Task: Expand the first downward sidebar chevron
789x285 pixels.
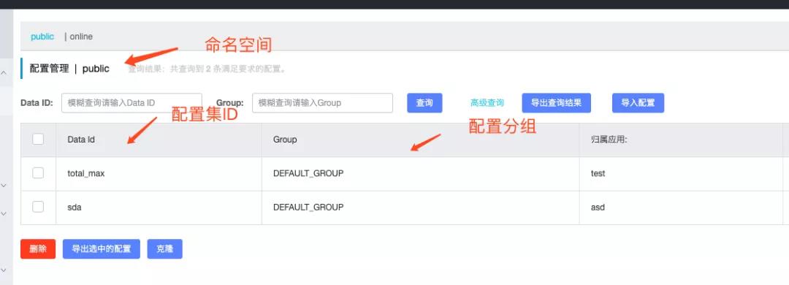Action: coord(4,186)
